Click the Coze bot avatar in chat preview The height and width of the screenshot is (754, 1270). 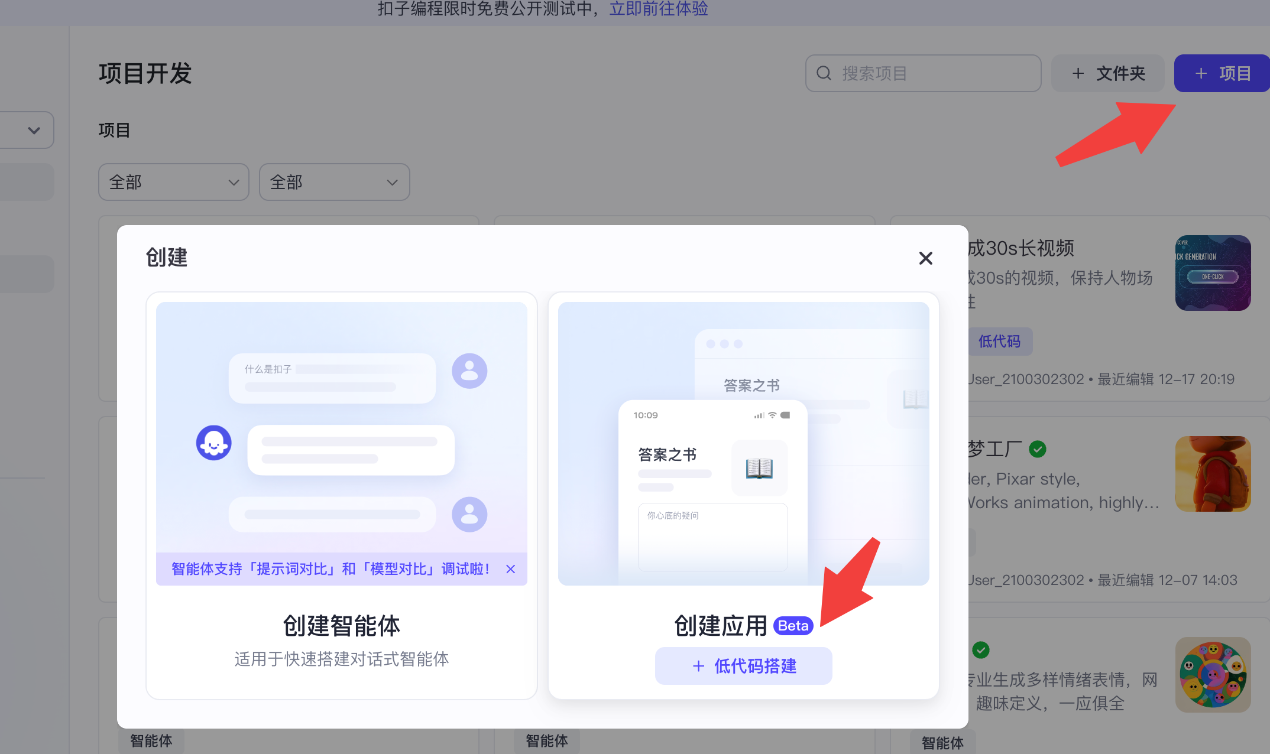pyautogui.click(x=213, y=443)
